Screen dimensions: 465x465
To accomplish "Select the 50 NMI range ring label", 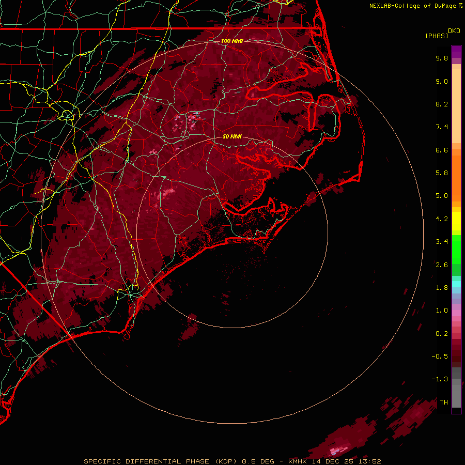I will (x=232, y=136).
